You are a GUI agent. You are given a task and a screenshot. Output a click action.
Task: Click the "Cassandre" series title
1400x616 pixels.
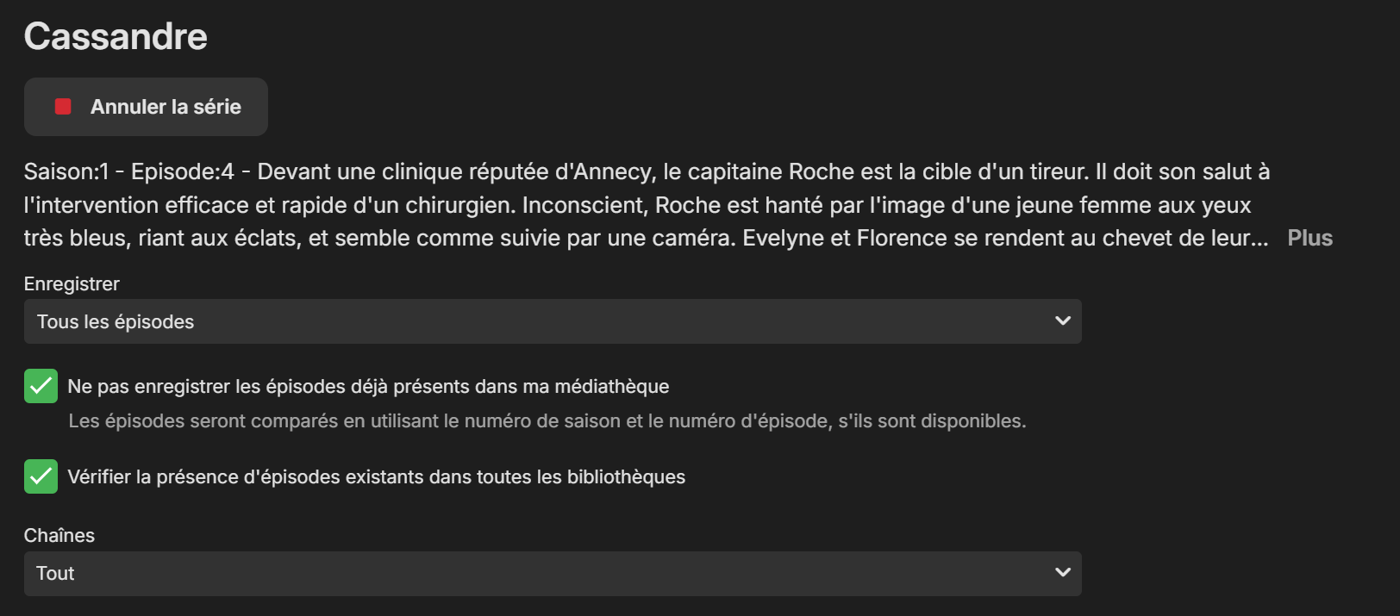click(x=116, y=37)
